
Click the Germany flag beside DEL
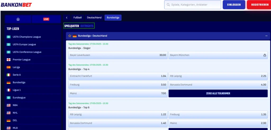[9, 120]
